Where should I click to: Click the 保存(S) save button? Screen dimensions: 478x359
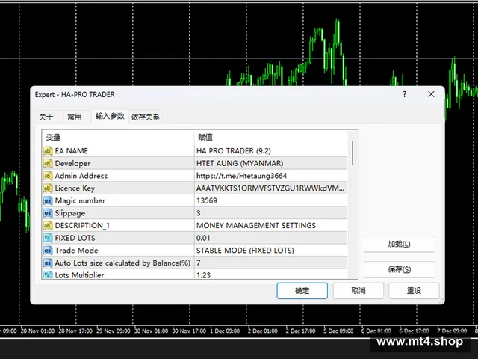pos(400,269)
